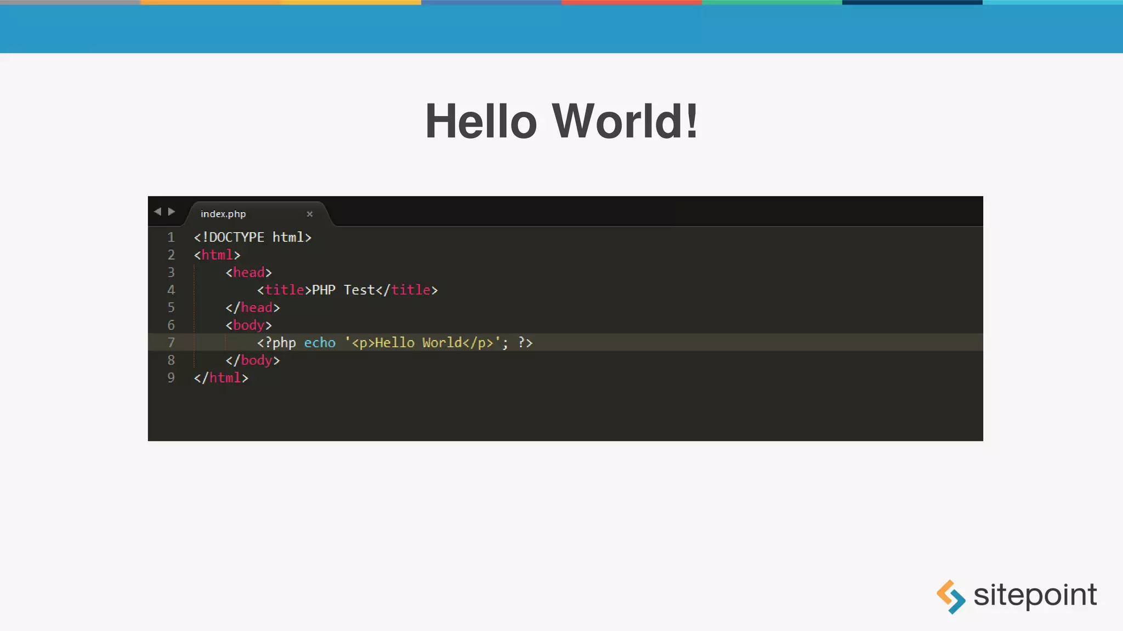Click the <?php opening tag
This screenshot has width=1123, height=631.
pos(276,342)
